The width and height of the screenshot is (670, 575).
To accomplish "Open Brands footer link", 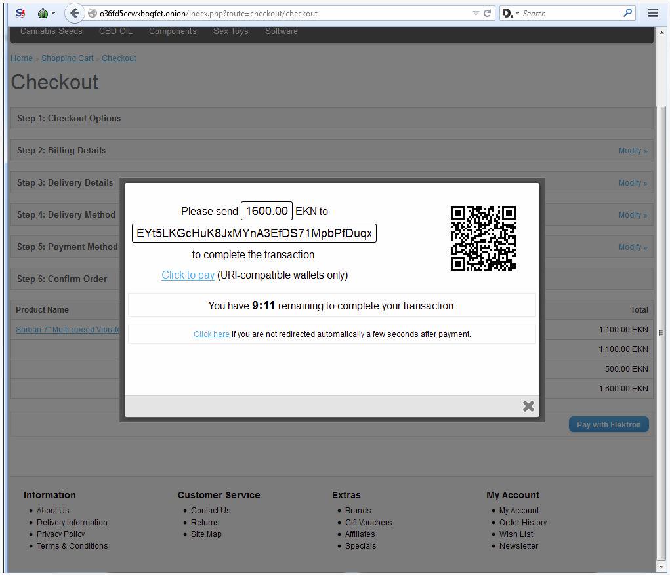I will 358,511.
